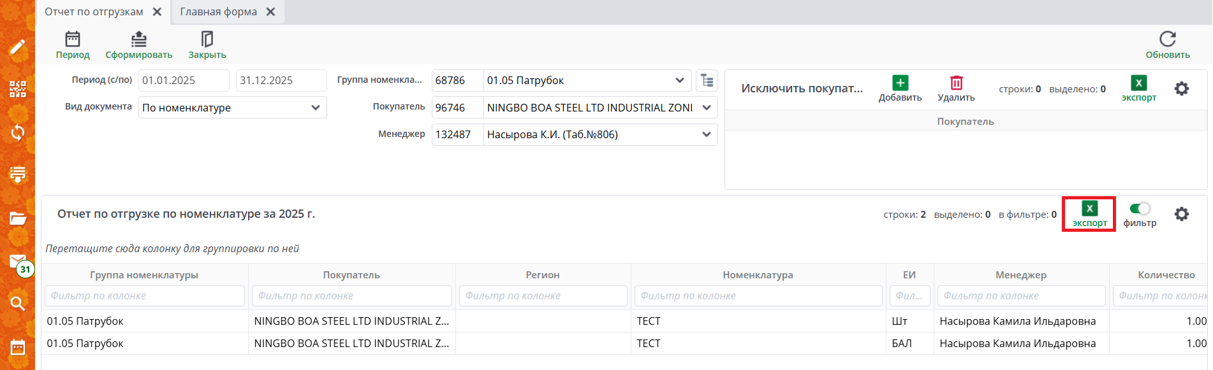The width and height of the screenshot is (1213, 370).
Task: Sort by the Покупатель column header
Action: tap(351, 275)
